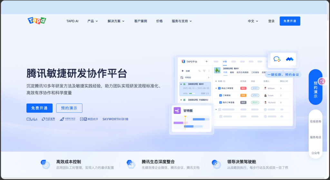Click the Tencent Meeting icon in preview
Viewport: 330px width, 180px height.
pos(290,59)
